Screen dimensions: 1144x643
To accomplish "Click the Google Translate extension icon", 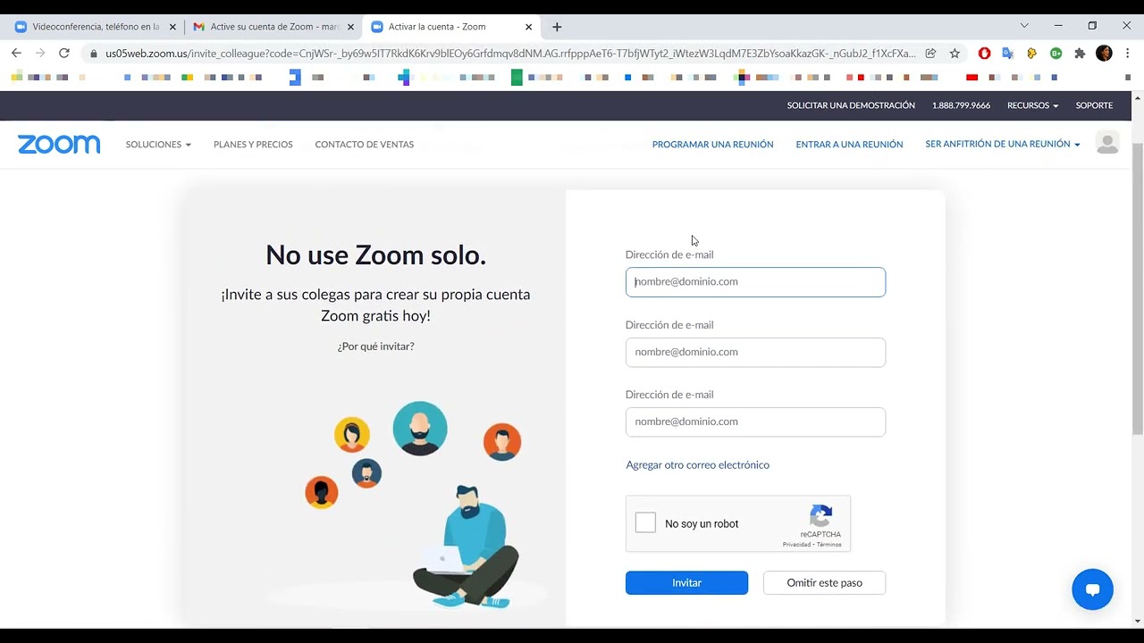I will [x=1008, y=54].
